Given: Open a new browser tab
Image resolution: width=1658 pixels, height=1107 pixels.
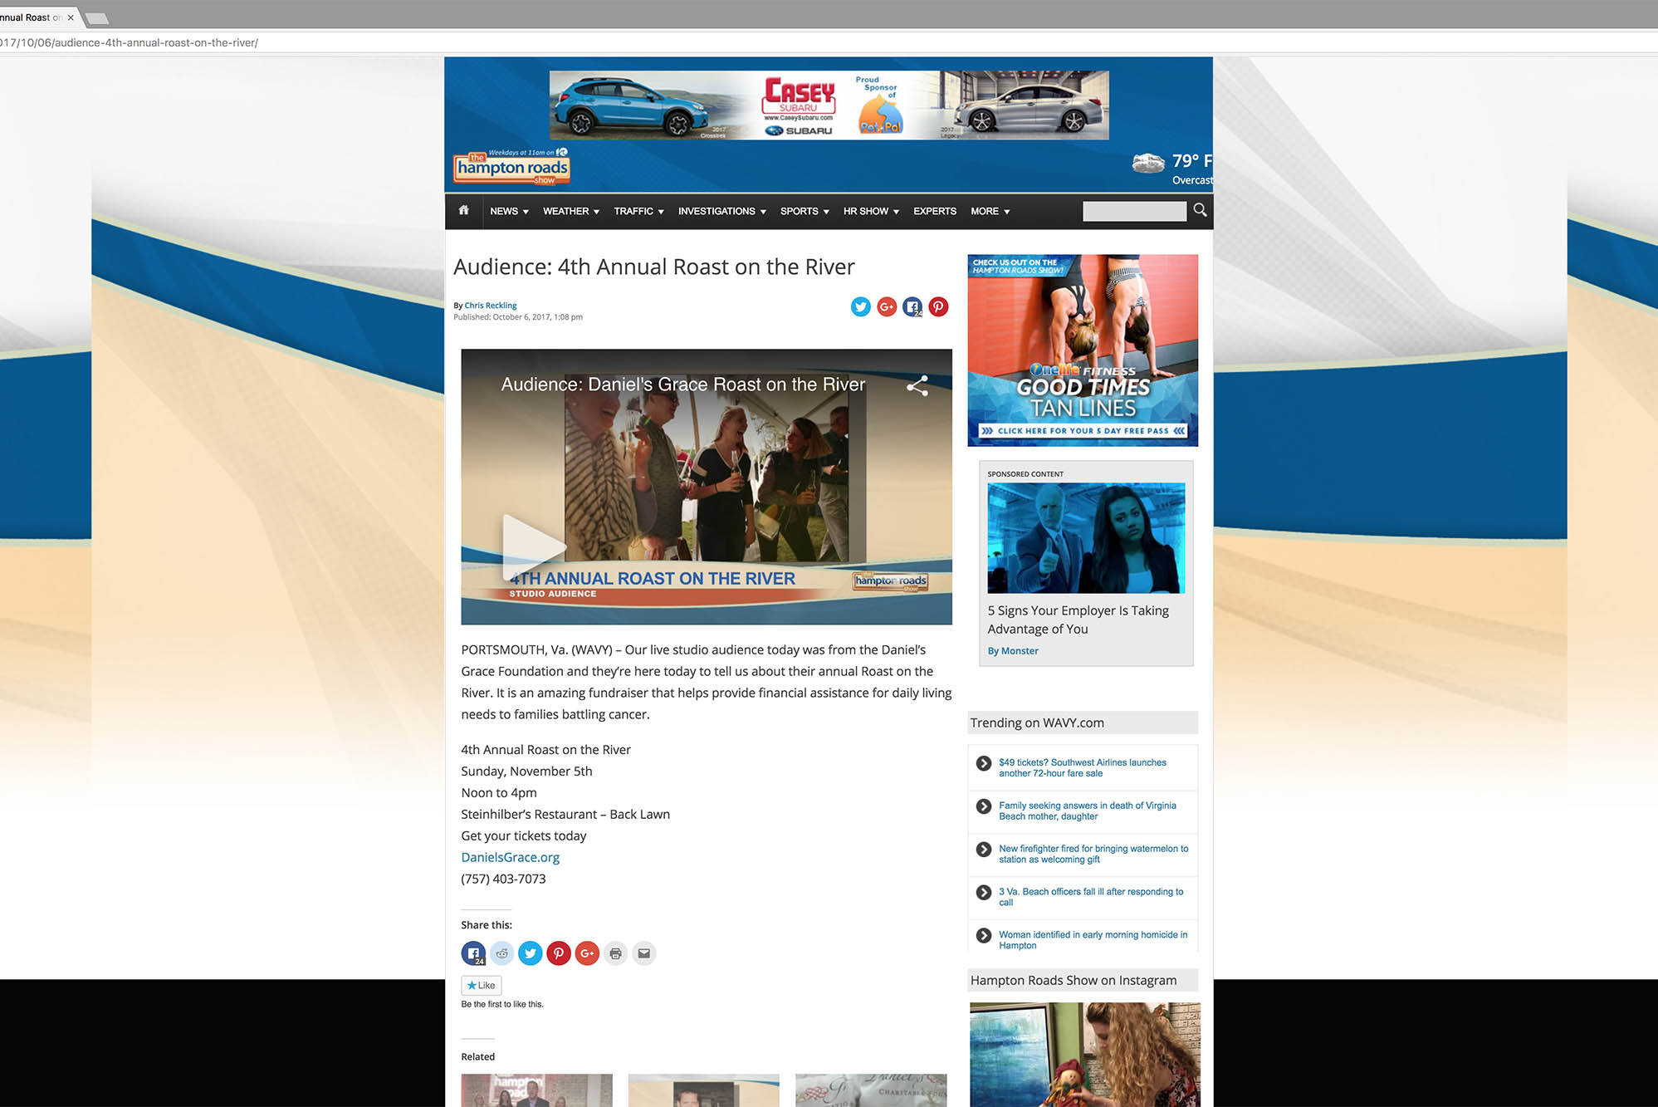Looking at the screenshot, I should [97, 18].
